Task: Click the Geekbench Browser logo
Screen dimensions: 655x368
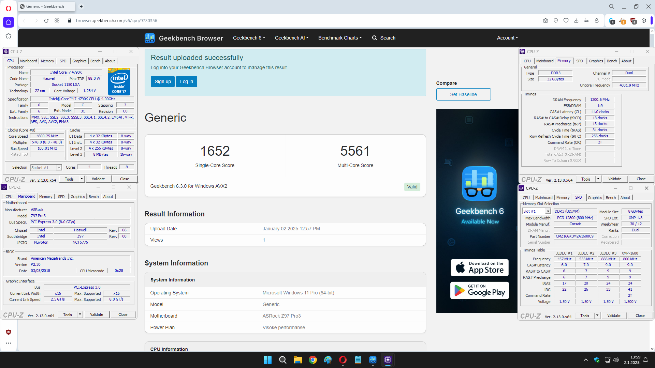Action: pyautogui.click(x=184, y=38)
